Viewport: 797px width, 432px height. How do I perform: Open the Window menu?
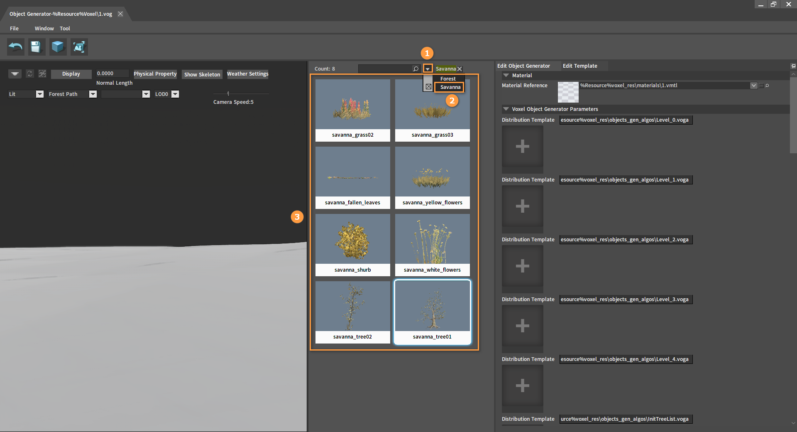point(44,29)
